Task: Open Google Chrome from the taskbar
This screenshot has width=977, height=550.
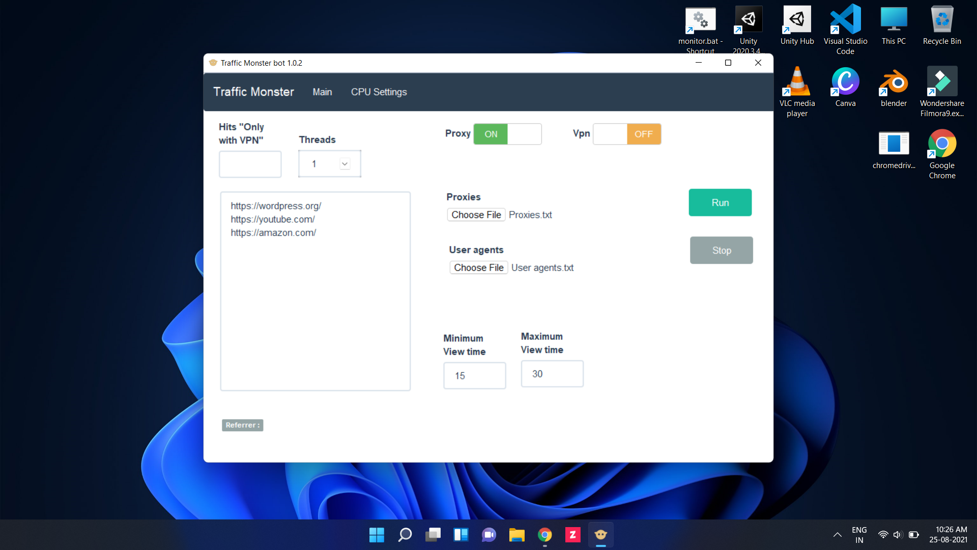Action: (x=545, y=535)
